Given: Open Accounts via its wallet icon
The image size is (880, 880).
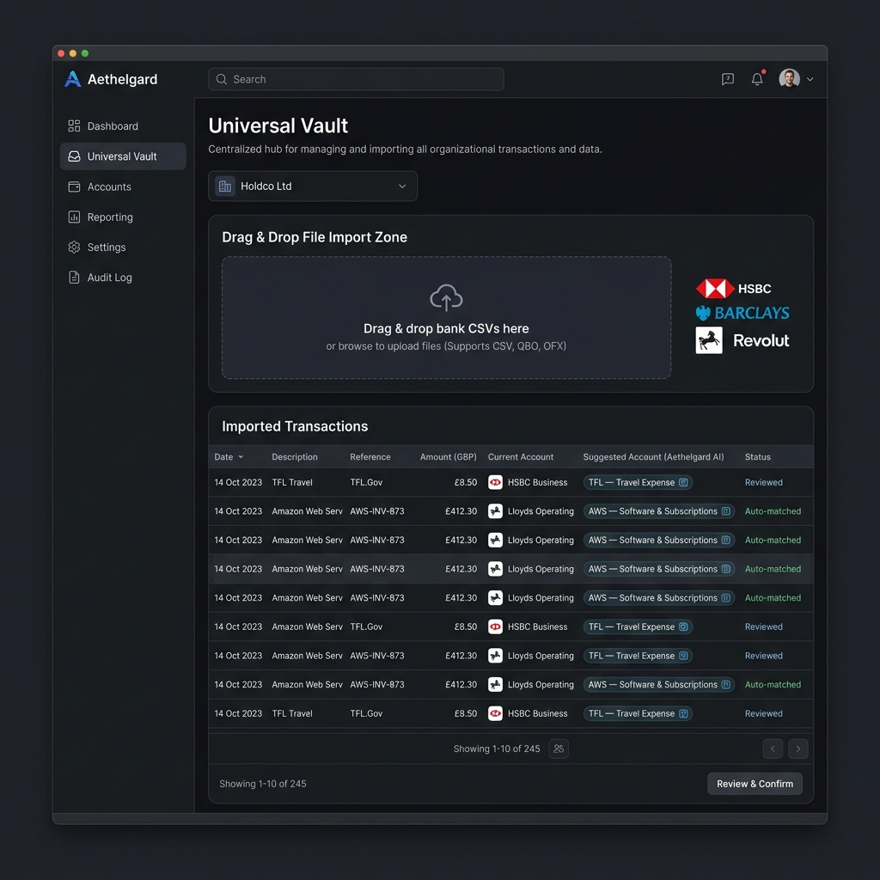Looking at the screenshot, I should 74,186.
